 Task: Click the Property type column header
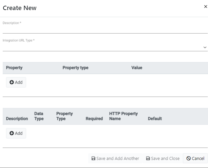(75, 68)
